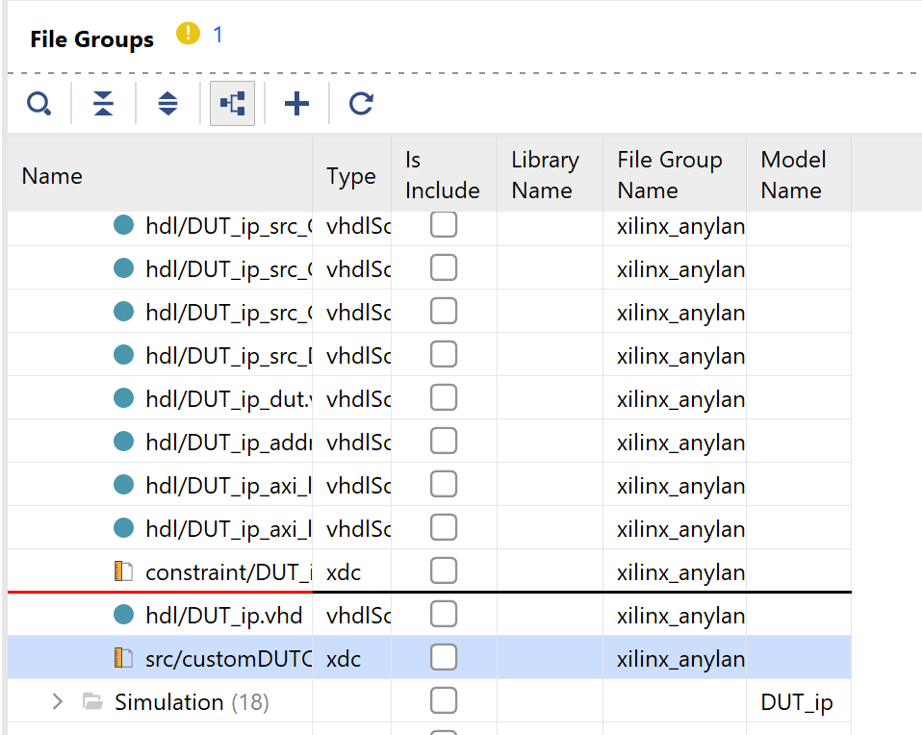Check Is Include for src/customDUTC row
The width and height of the screenshot is (922, 735).
tap(444, 658)
